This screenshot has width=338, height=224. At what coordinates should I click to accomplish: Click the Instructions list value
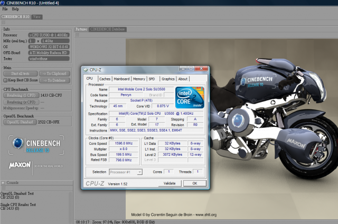tap(156, 130)
